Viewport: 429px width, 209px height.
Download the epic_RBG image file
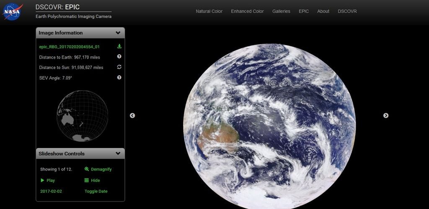pyautogui.click(x=119, y=46)
